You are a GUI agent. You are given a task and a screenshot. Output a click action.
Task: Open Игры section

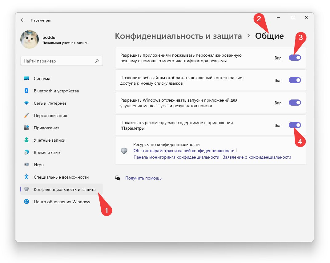click(x=62, y=165)
